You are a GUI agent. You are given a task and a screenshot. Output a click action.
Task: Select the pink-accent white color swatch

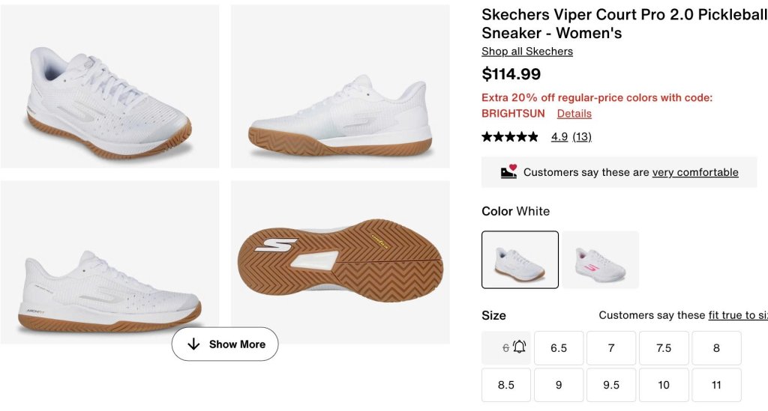(601, 260)
